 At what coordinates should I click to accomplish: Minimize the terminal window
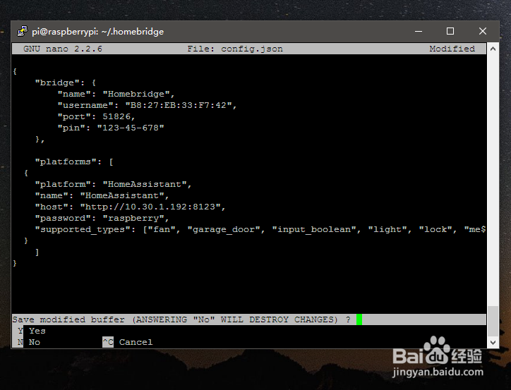(419, 31)
